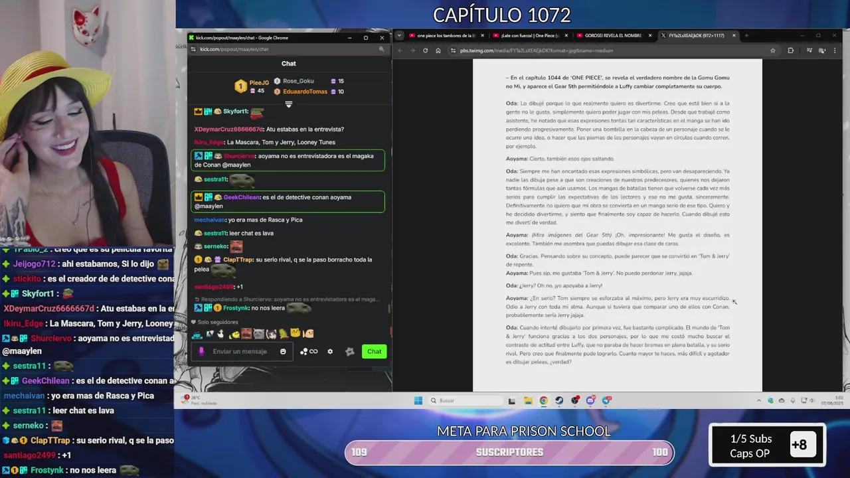Viewport: 850px width, 478px height.
Task: Open Chrome extensions puzzle icon
Action: [790, 50]
